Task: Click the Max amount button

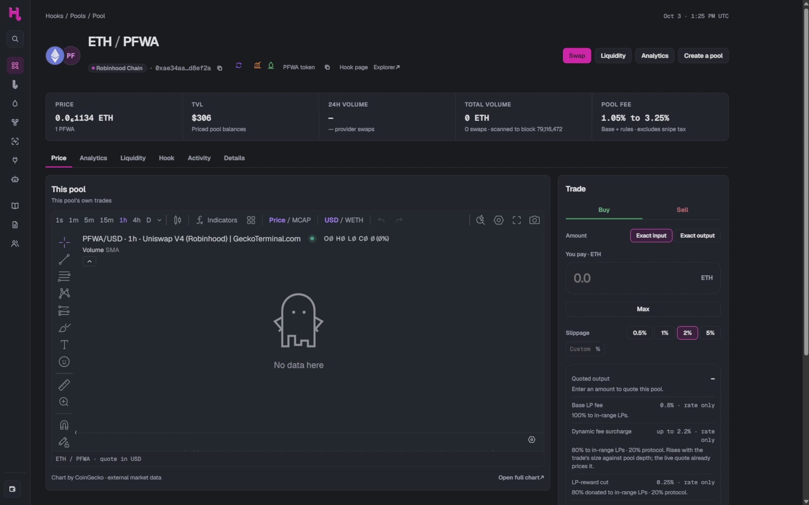Action: point(643,309)
